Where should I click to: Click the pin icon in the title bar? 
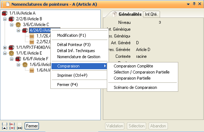pos(194,4)
